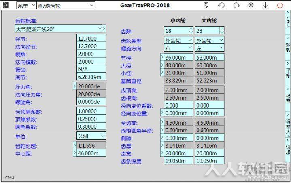Click the 法向径节 field
The width and height of the screenshot is (291, 183).
[91, 46]
